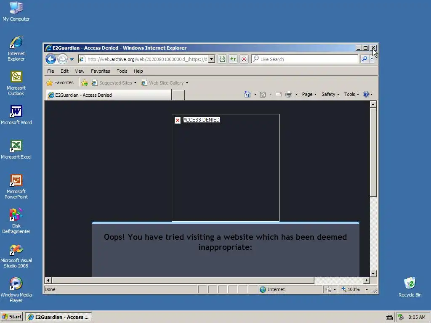
Task: Click the network tray icon
Action: pyautogui.click(x=401, y=317)
